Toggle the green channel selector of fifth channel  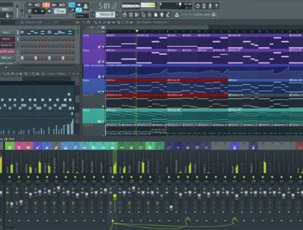pos(18,58)
